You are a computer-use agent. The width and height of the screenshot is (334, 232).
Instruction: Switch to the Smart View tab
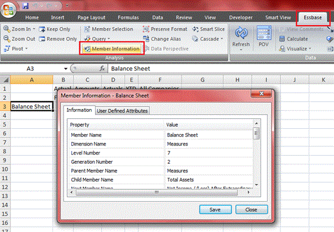pyautogui.click(x=278, y=17)
